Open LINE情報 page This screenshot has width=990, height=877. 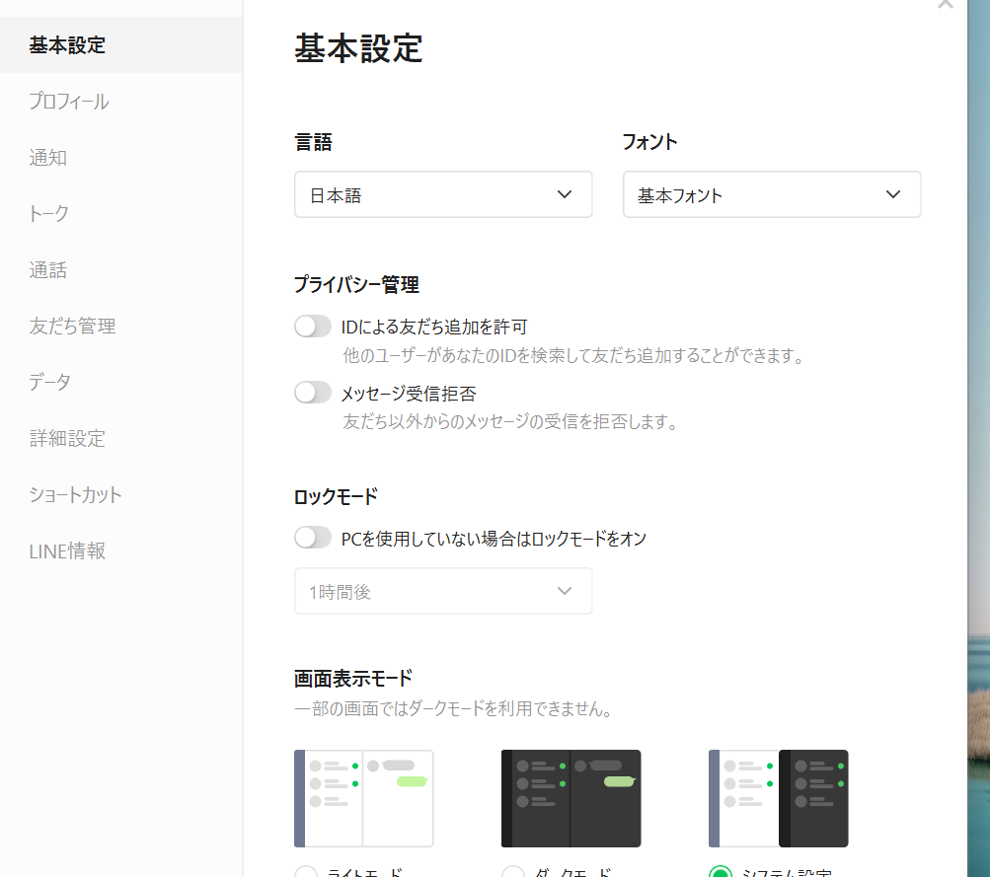(x=67, y=551)
